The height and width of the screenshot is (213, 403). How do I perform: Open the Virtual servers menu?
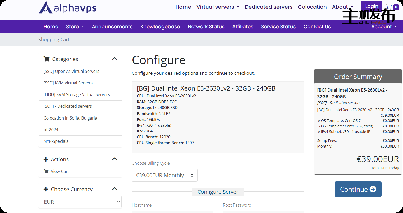[218, 7]
